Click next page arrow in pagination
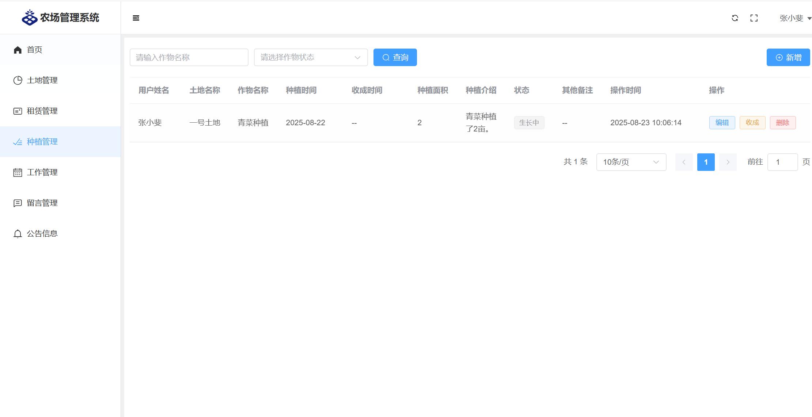This screenshot has width=812, height=417. 728,162
